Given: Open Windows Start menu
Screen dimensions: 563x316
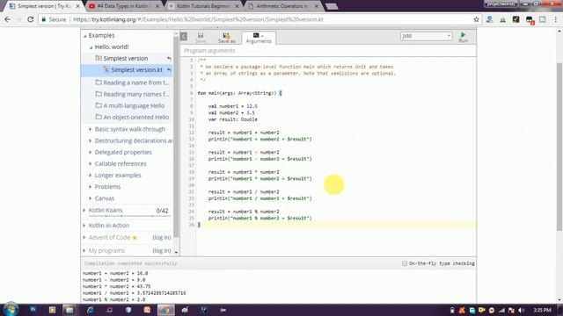Looking at the screenshot, I should [x=11, y=310].
